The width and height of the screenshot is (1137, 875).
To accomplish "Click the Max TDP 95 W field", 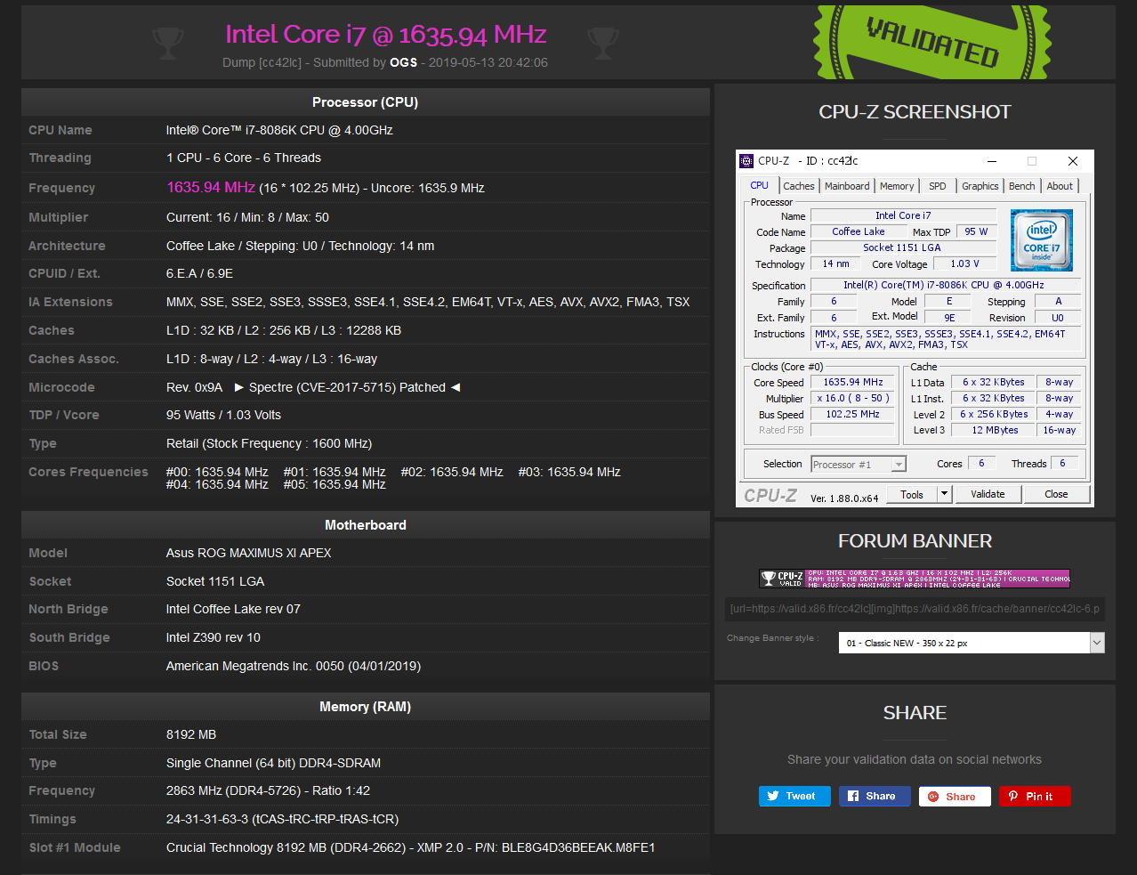I will (x=976, y=231).
